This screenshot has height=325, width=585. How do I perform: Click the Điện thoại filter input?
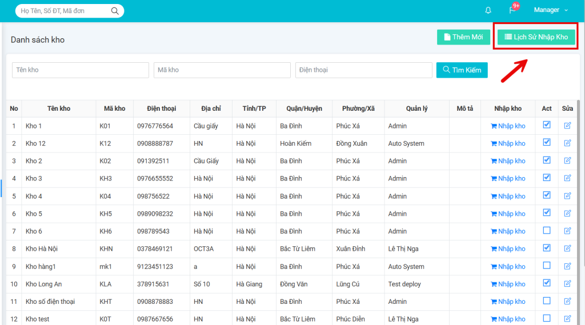click(363, 70)
